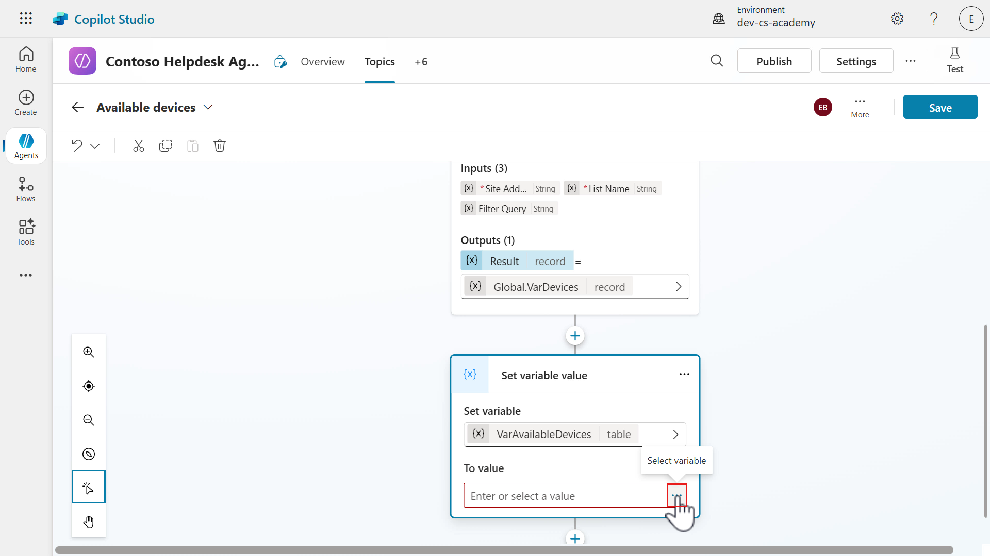The image size is (990, 556).
Task: Open the Test panel
Action: pos(955,60)
